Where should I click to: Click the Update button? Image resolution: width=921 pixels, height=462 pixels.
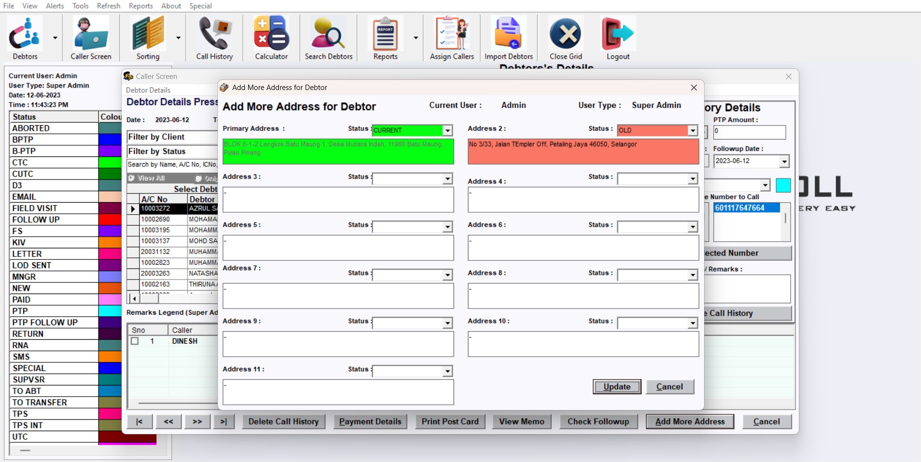pos(617,386)
